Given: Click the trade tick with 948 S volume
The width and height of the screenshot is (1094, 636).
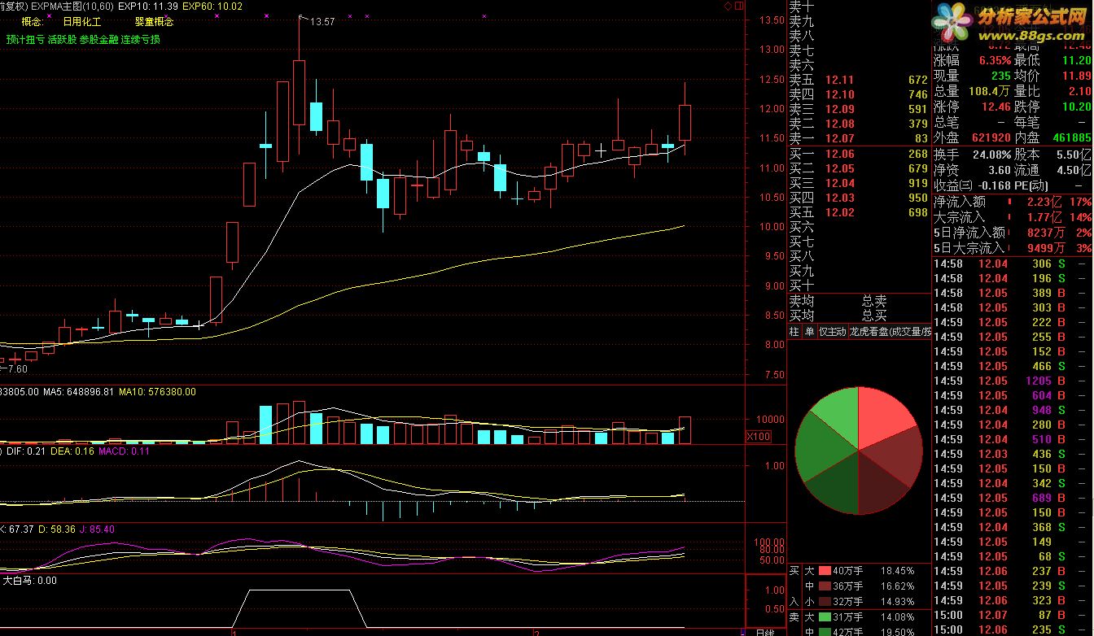Looking at the screenshot, I should click(1012, 410).
